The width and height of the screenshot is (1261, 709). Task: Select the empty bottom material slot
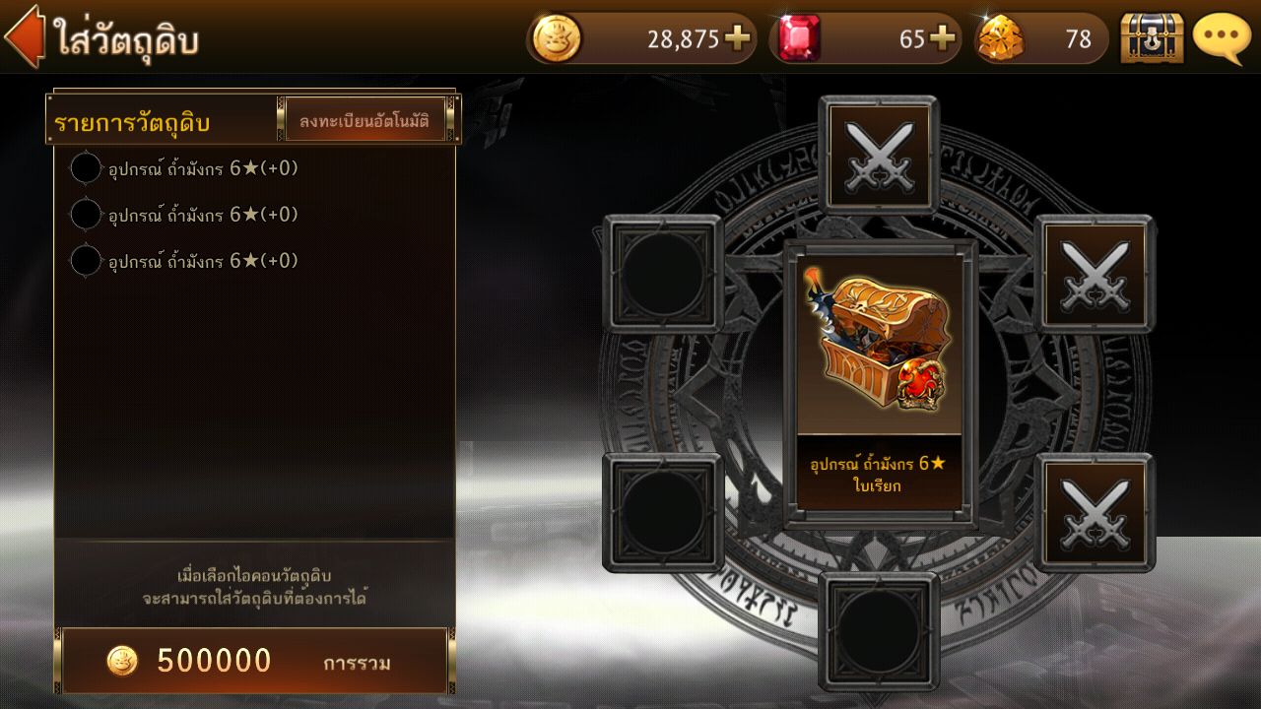(x=879, y=631)
